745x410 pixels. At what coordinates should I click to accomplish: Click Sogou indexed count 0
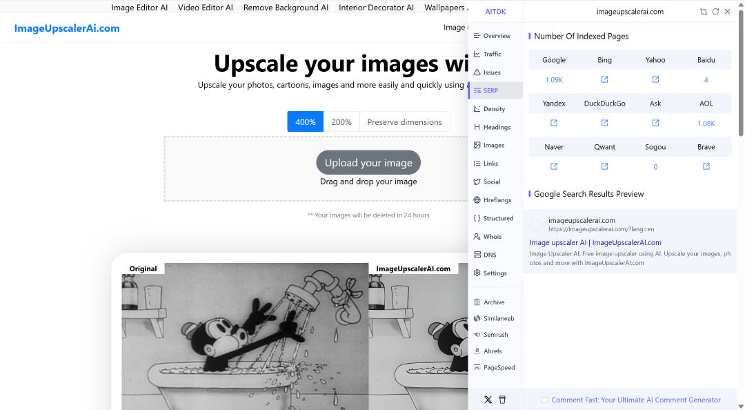655,167
